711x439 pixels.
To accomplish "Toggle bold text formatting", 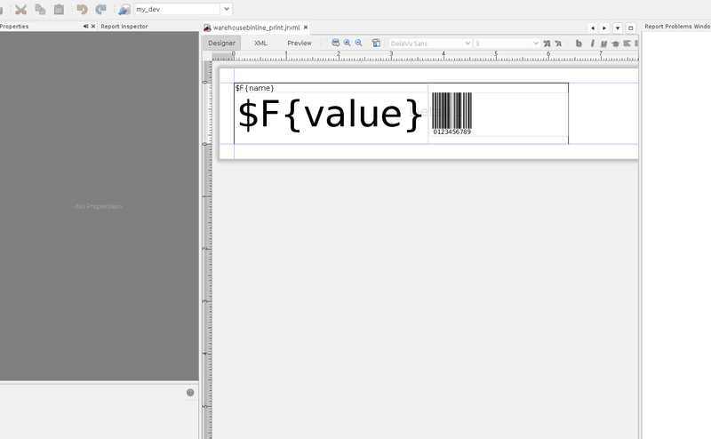I will click(579, 43).
